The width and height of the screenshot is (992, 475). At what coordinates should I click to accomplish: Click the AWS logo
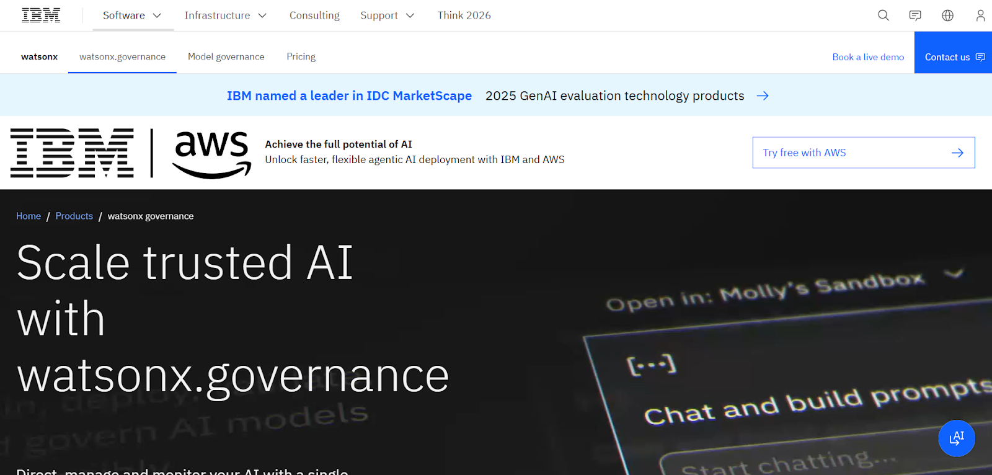211,155
